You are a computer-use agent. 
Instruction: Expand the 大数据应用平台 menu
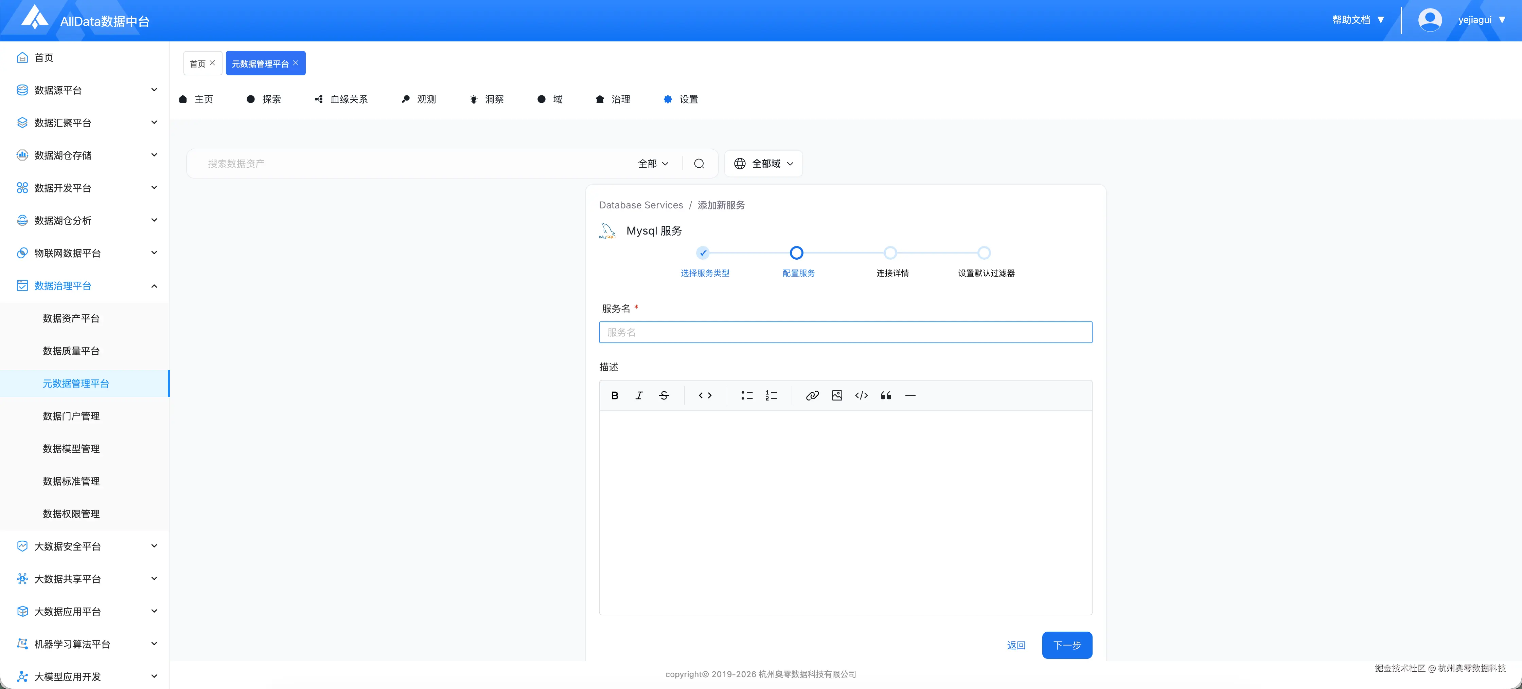click(154, 611)
